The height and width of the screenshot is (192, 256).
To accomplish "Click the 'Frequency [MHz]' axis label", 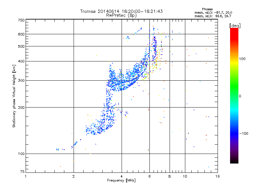I will (x=121, y=180).
